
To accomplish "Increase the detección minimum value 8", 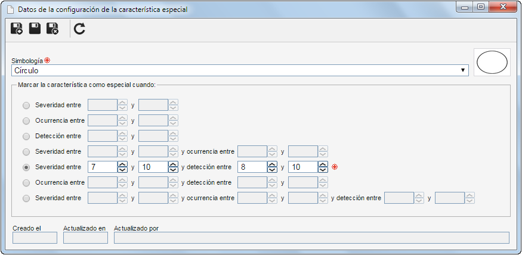I will coord(272,164).
